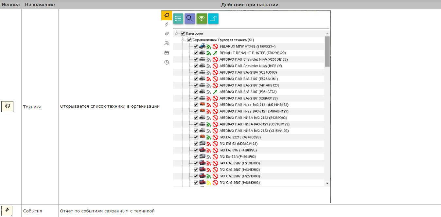This screenshot has height=217, width=441.
Task: Collapse the Категория tree node
Action: (x=177, y=33)
